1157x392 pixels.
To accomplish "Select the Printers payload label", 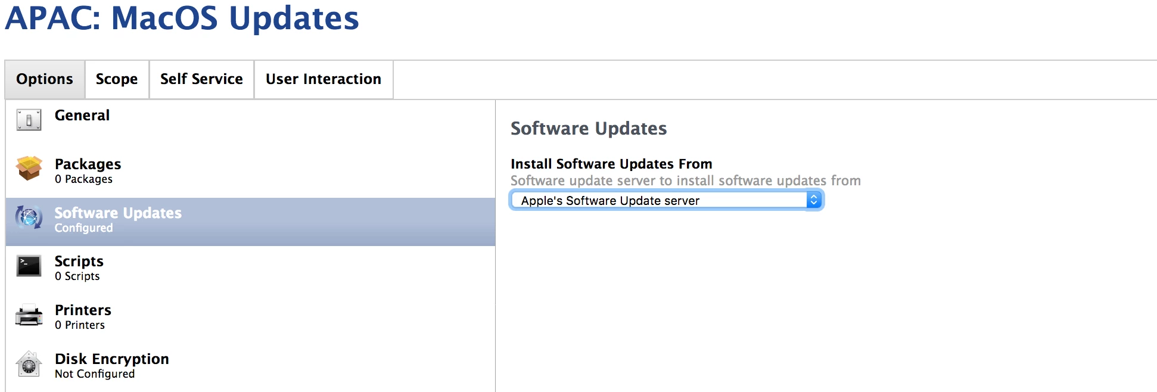I will click(x=83, y=310).
